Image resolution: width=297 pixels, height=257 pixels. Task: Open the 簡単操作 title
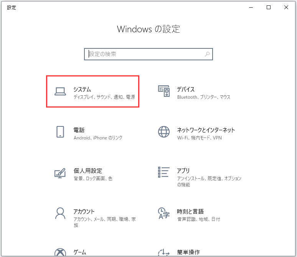pos(188,252)
